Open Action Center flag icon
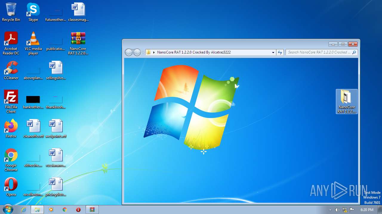Screen dimensions: 382x214 click(x=352, y=210)
